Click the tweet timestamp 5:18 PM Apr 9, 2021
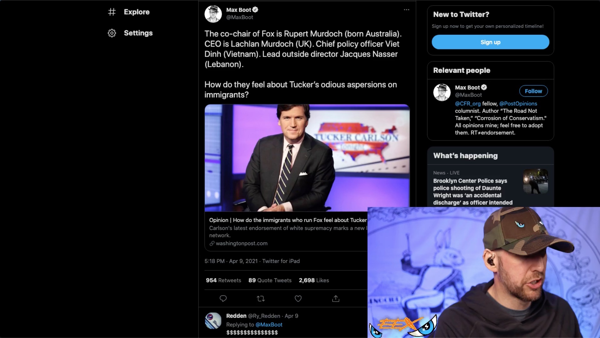The height and width of the screenshot is (338, 600). coord(231,261)
